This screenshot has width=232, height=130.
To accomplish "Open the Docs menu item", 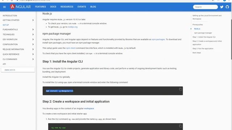I will pyautogui.click(x=53, y=7).
